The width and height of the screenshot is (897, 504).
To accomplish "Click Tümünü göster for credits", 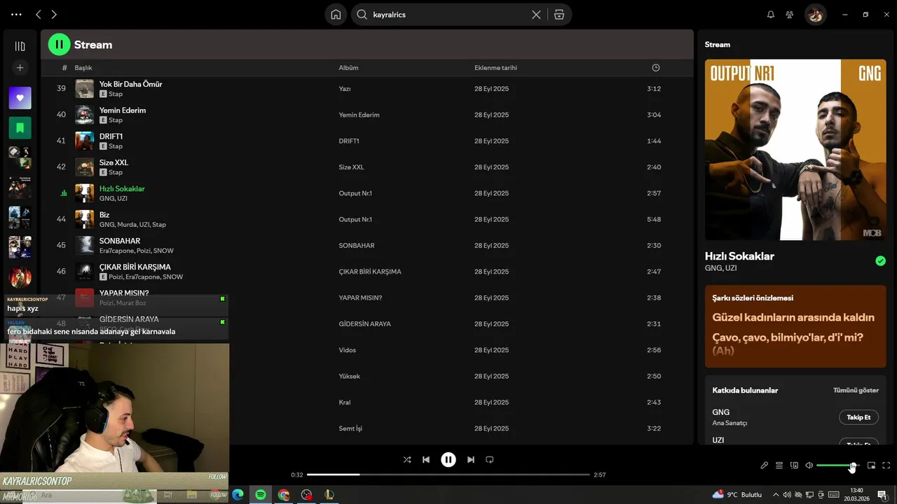I will pos(856,391).
